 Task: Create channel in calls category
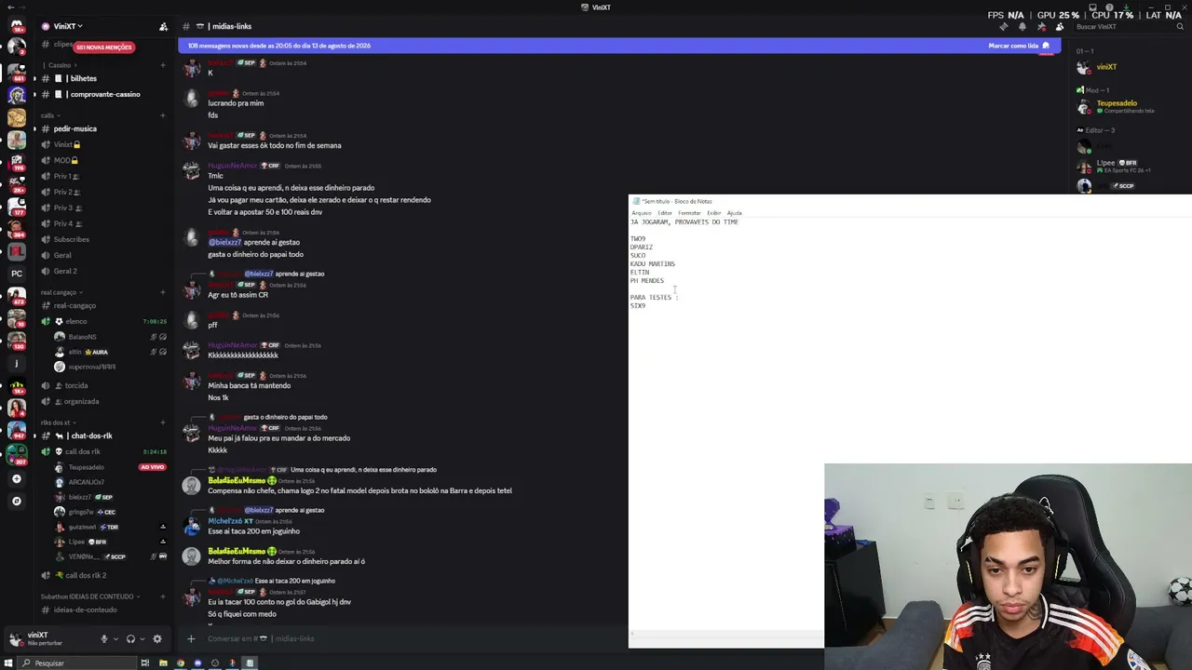click(163, 115)
